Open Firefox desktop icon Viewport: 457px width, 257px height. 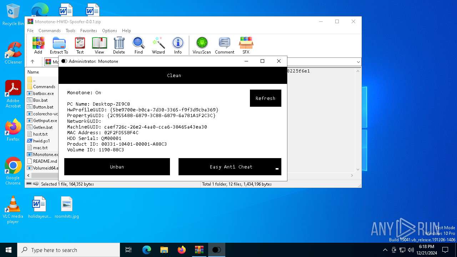pyautogui.click(x=13, y=130)
